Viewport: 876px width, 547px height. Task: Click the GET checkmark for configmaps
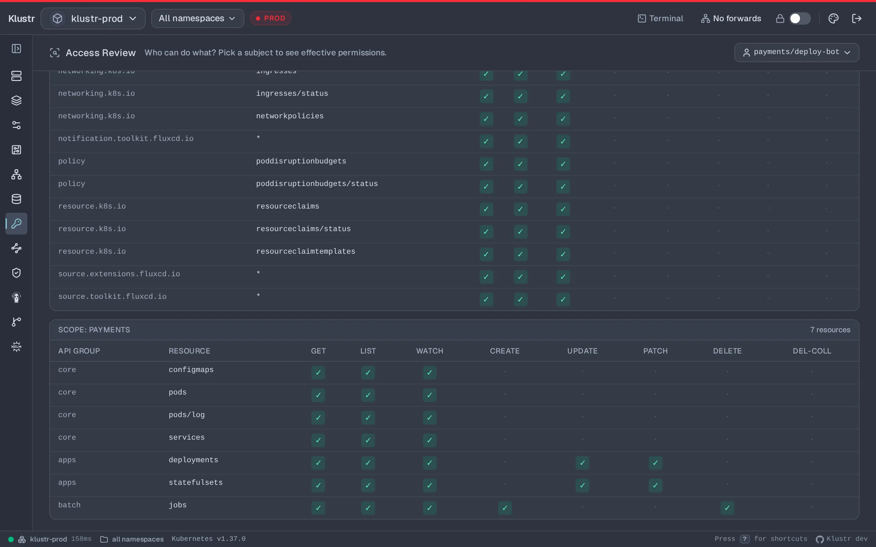click(x=318, y=373)
